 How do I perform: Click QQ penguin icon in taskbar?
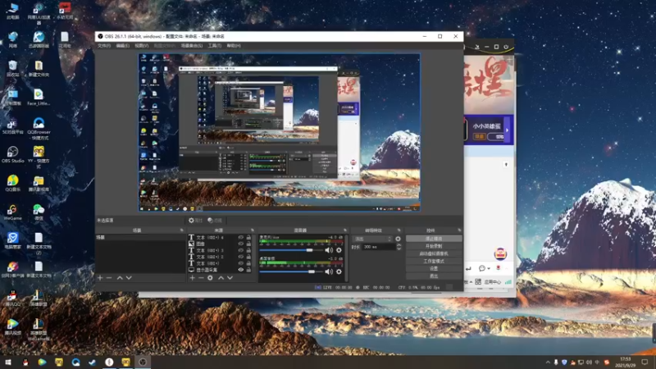25,362
